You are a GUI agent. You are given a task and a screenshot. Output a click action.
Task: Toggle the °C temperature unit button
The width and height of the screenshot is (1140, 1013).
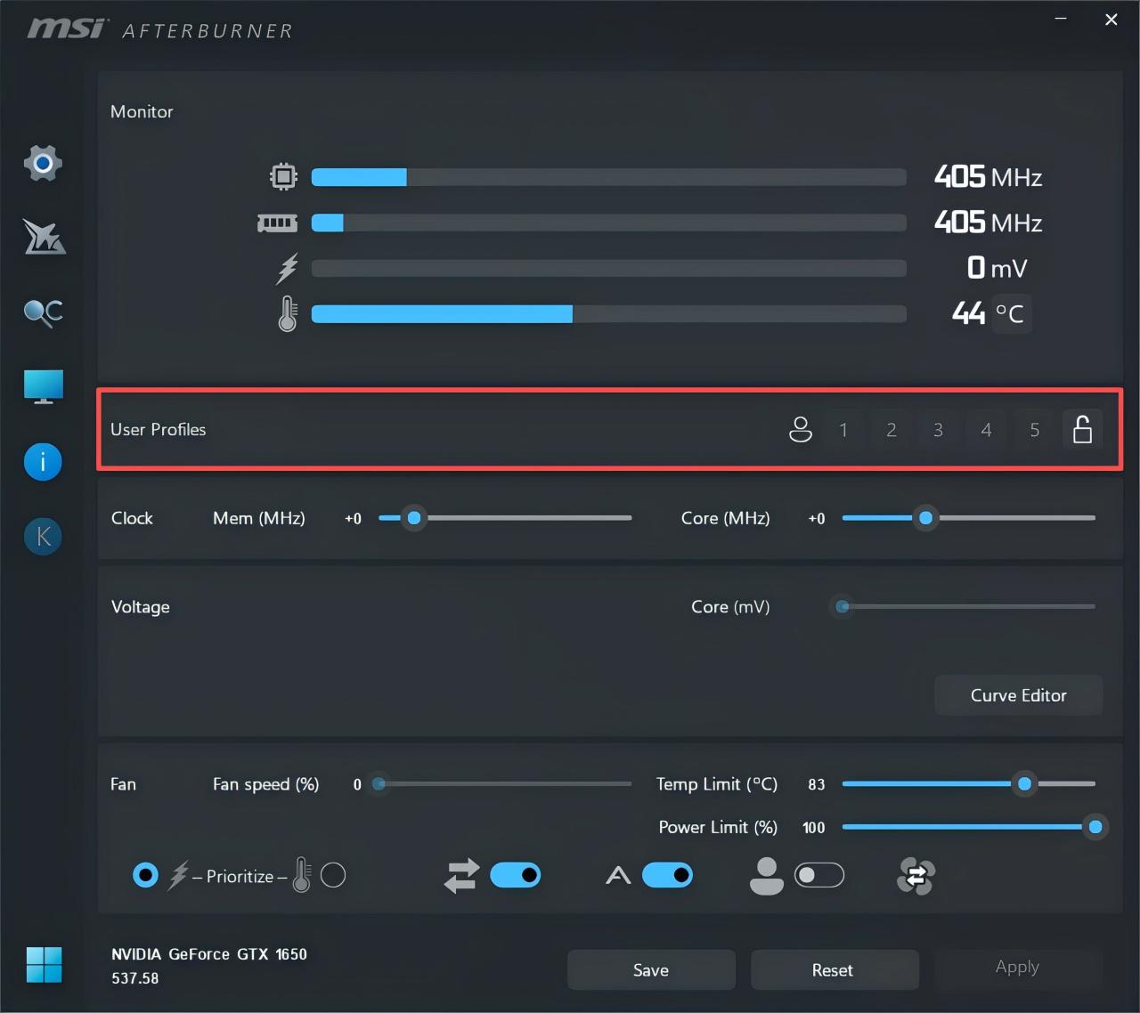click(x=1010, y=313)
